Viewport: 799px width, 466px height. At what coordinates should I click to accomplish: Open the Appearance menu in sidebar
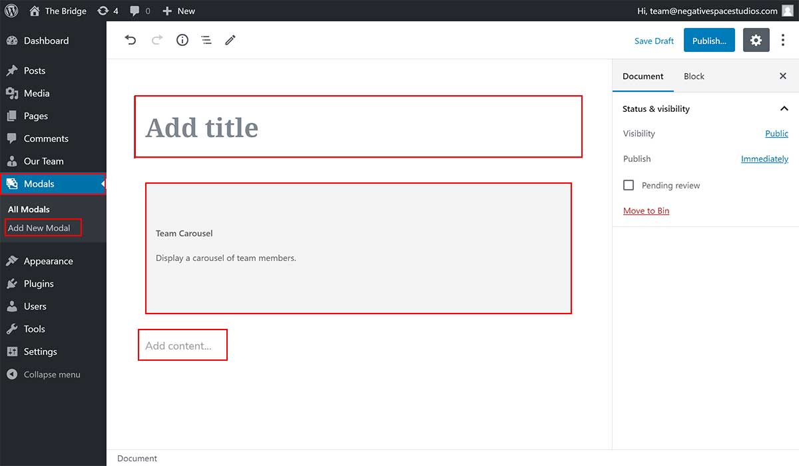48,261
